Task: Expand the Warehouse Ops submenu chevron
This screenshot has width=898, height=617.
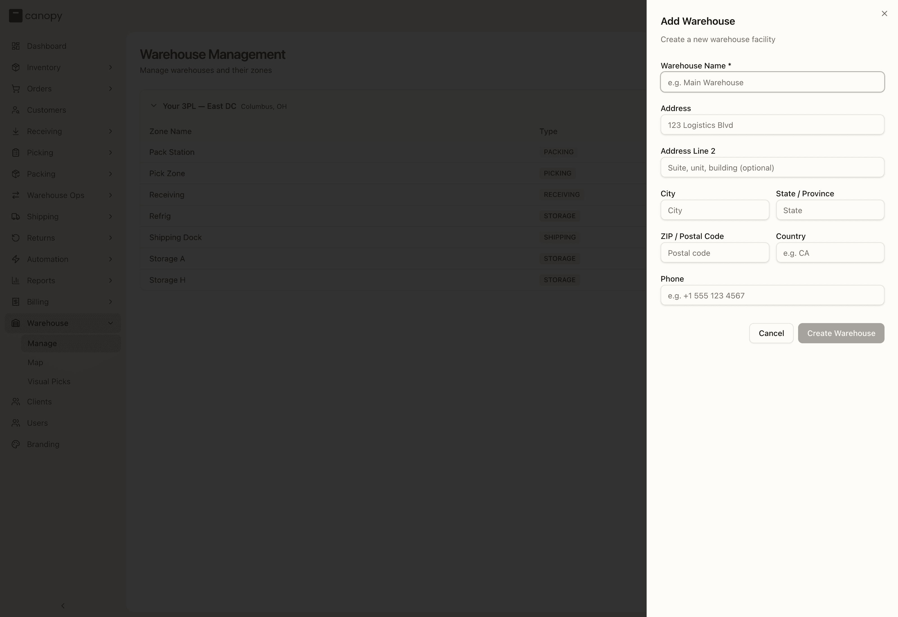Action: (x=110, y=195)
